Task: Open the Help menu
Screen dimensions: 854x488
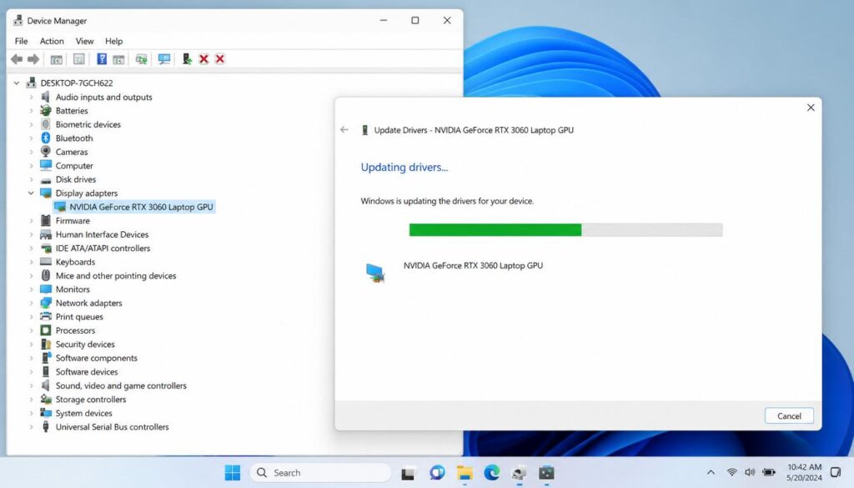Action: point(113,41)
